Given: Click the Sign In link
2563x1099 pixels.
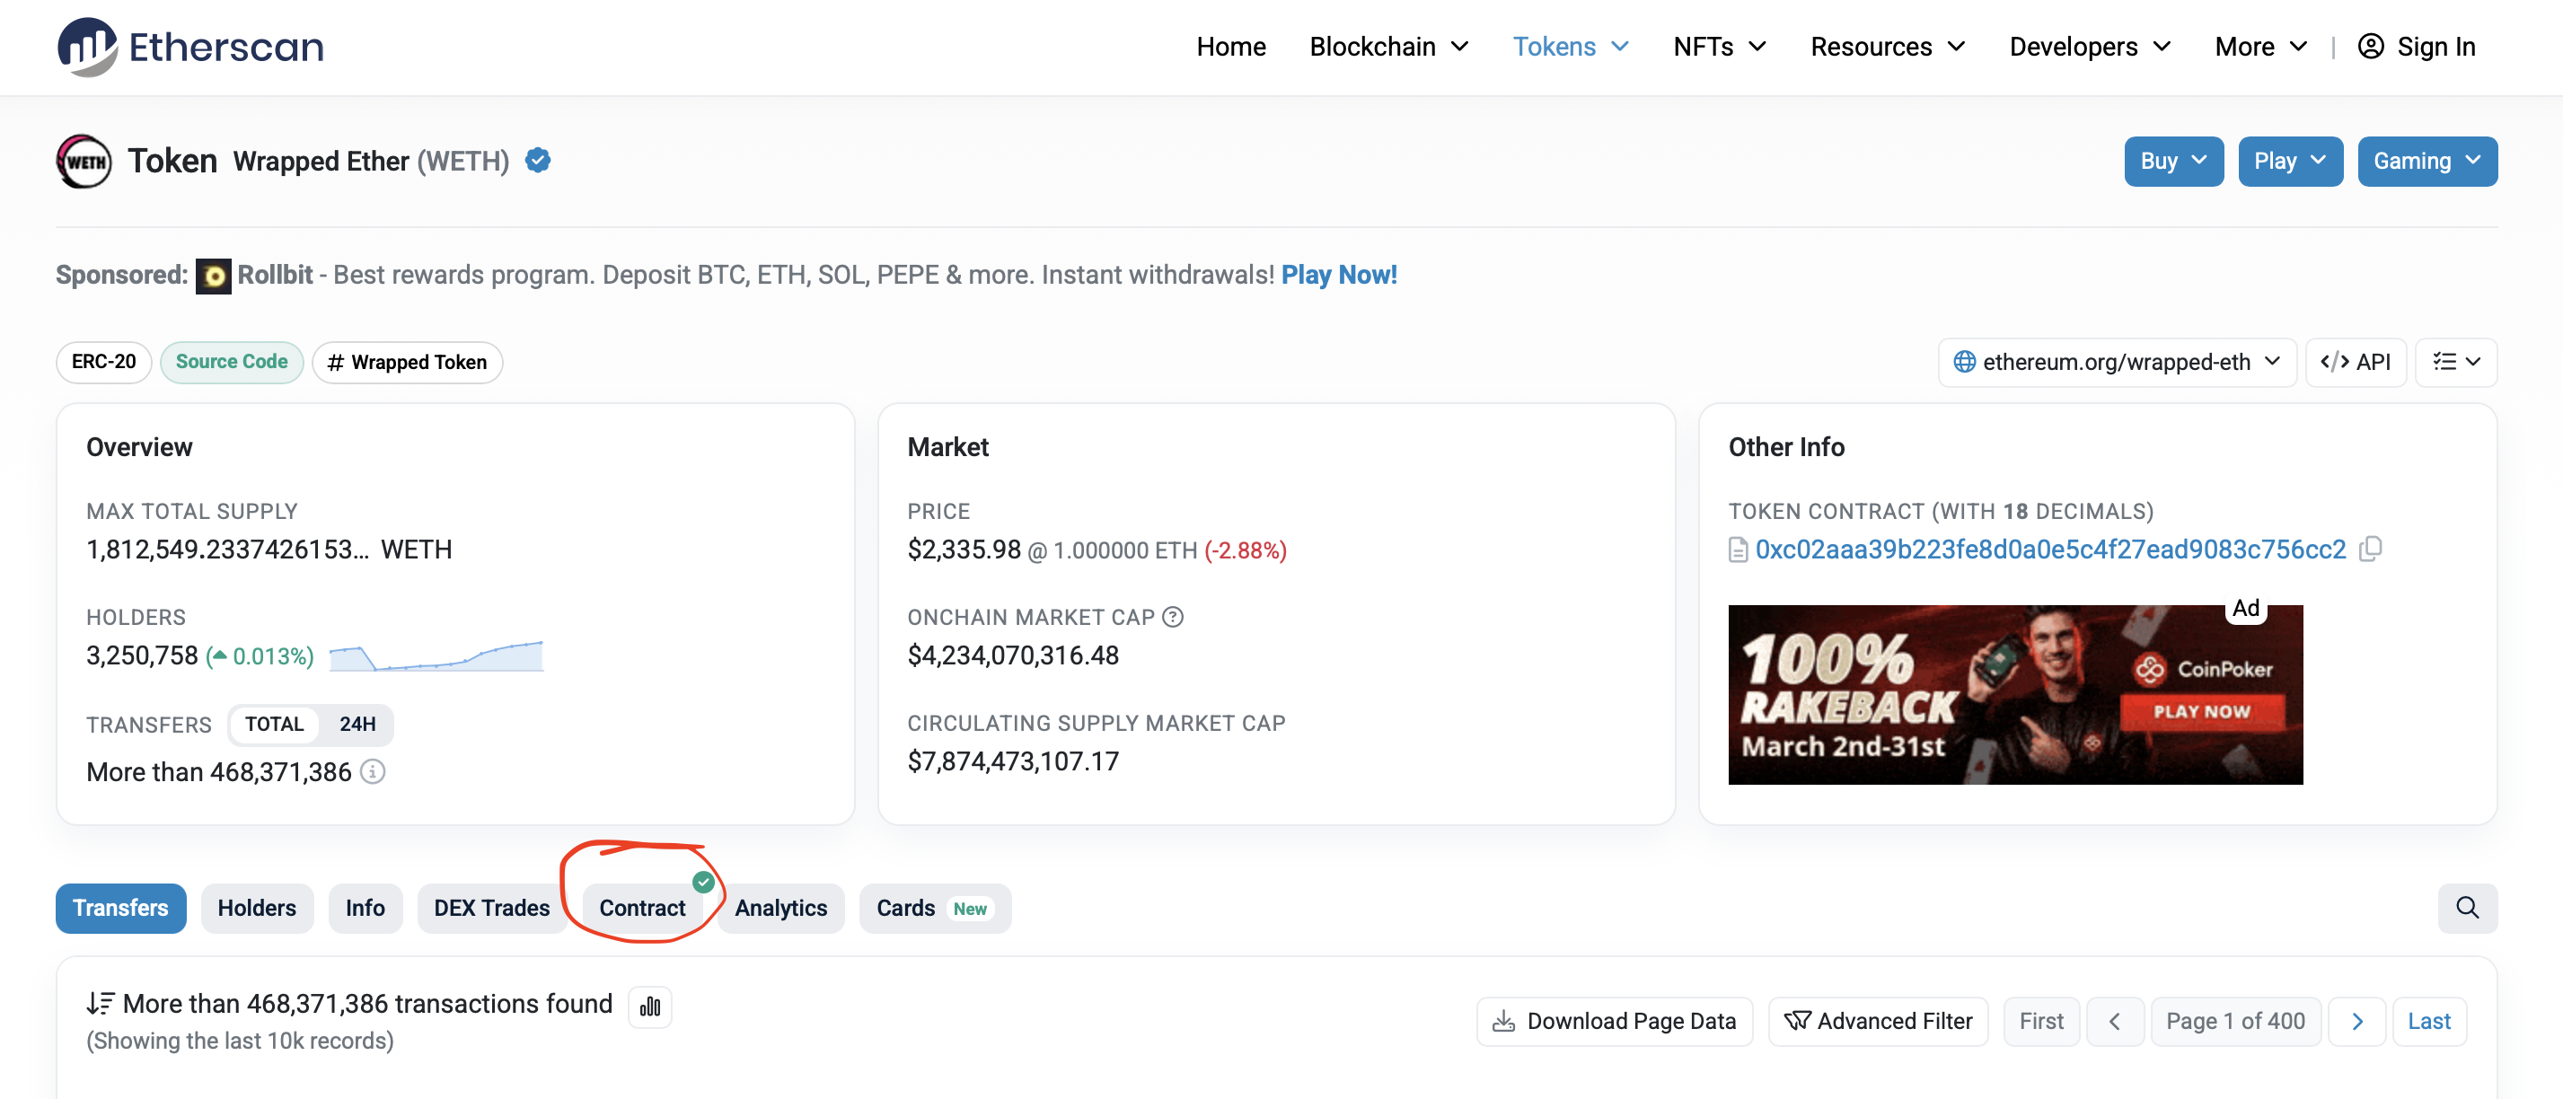Looking at the screenshot, I should coord(2435,47).
